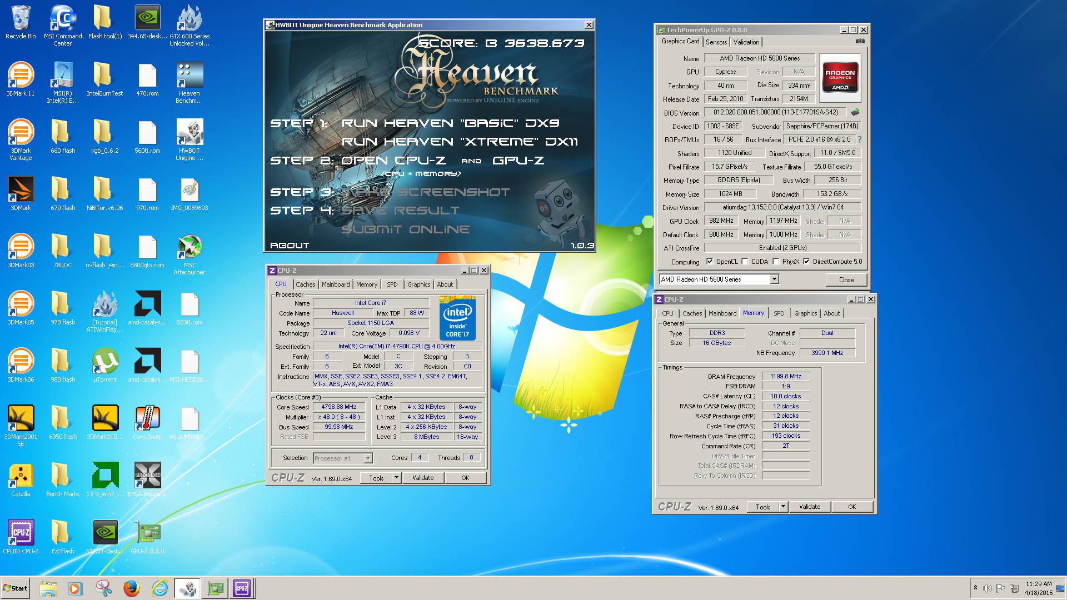Switch to Caches tab in CPU-Z CPU window
Screen dimensions: 1067x600
[x=305, y=284]
